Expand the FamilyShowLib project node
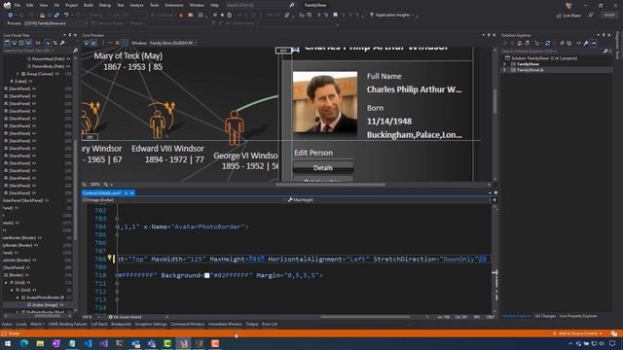Viewport: 623px width, 350px height. click(505, 70)
